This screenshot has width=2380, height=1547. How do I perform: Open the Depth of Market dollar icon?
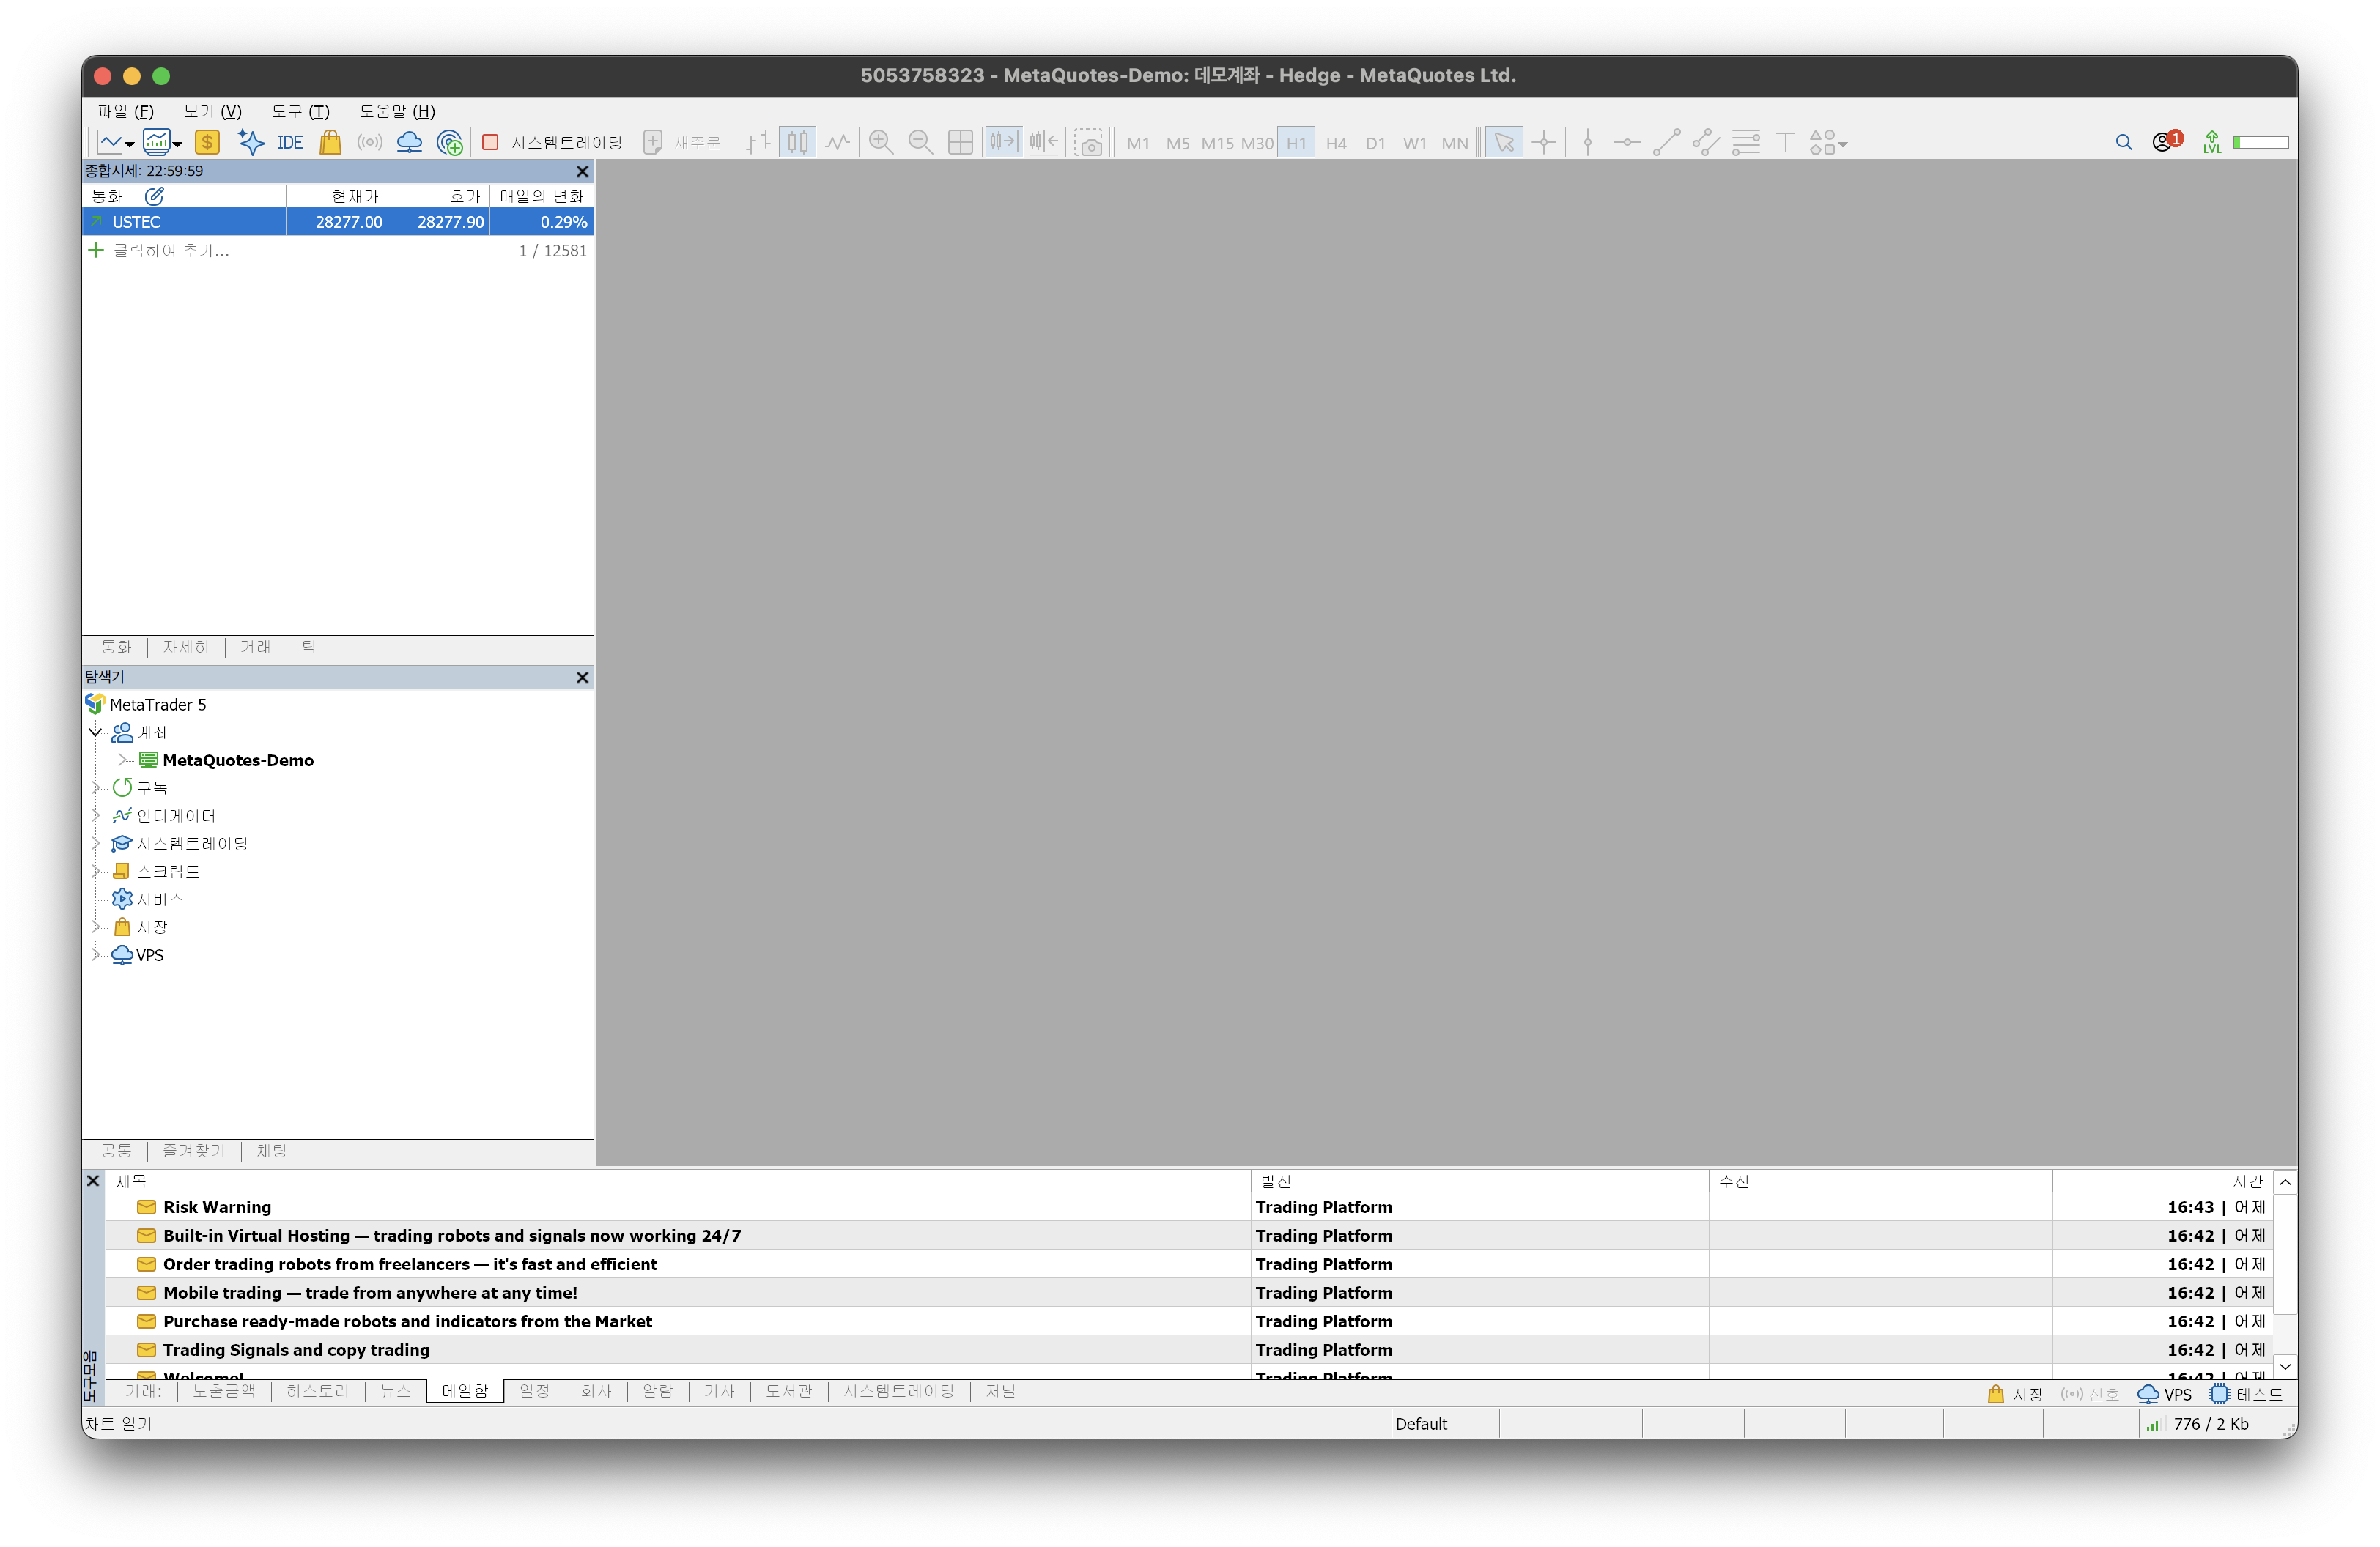click(207, 143)
